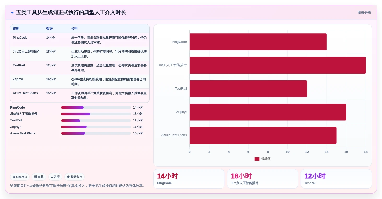This screenshot has width=382, height=199.
Task: Click the description starting 统一字段
Action: [109, 40]
